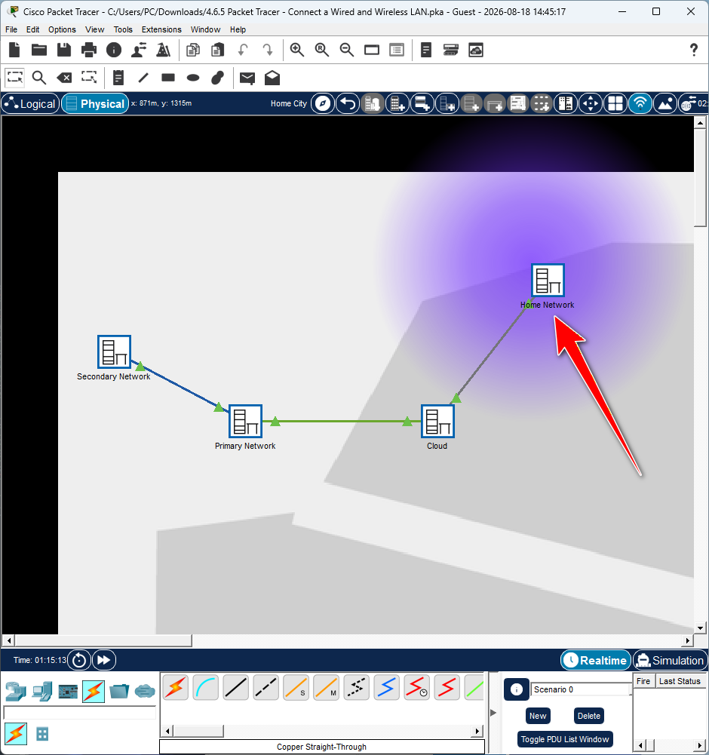The height and width of the screenshot is (755, 709).
Task: Activate the Inspect magnifier tool
Action: [x=39, y=78]
